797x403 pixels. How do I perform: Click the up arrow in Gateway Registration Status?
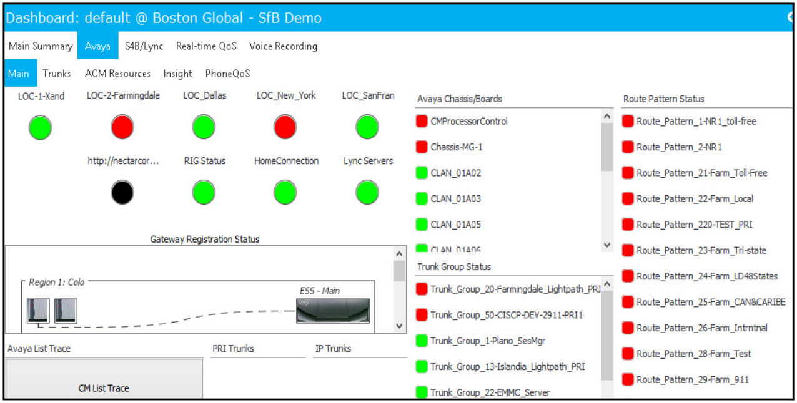point(400,253)
